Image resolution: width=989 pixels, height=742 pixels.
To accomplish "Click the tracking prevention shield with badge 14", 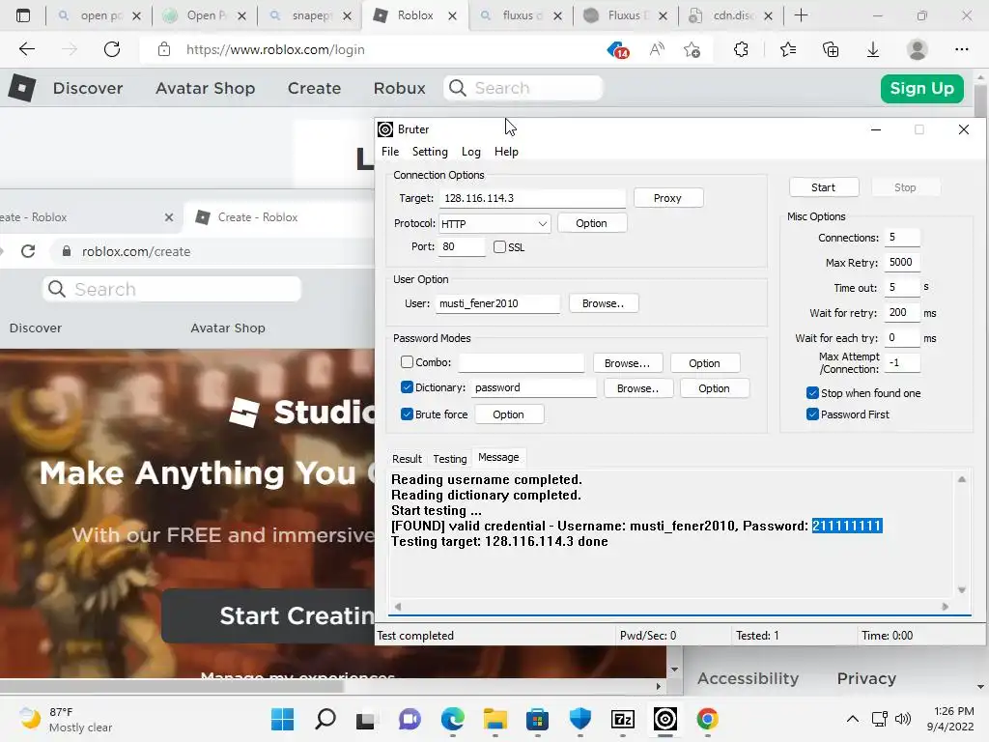I will tap(617, 50).
